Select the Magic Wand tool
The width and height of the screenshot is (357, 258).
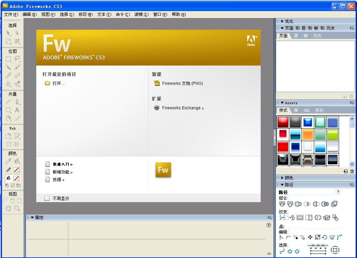pyautogui.click(x=8, y=67)
